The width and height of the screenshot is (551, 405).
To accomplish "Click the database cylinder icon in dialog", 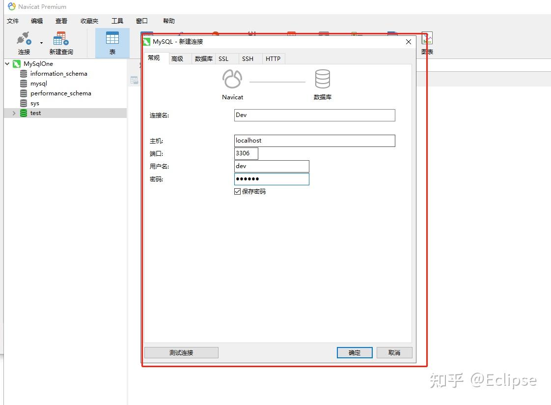I will pyautogui.click(x=322, y=79).
